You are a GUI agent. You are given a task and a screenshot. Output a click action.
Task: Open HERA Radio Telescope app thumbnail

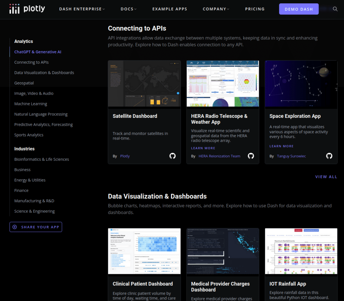click(223, 84)
